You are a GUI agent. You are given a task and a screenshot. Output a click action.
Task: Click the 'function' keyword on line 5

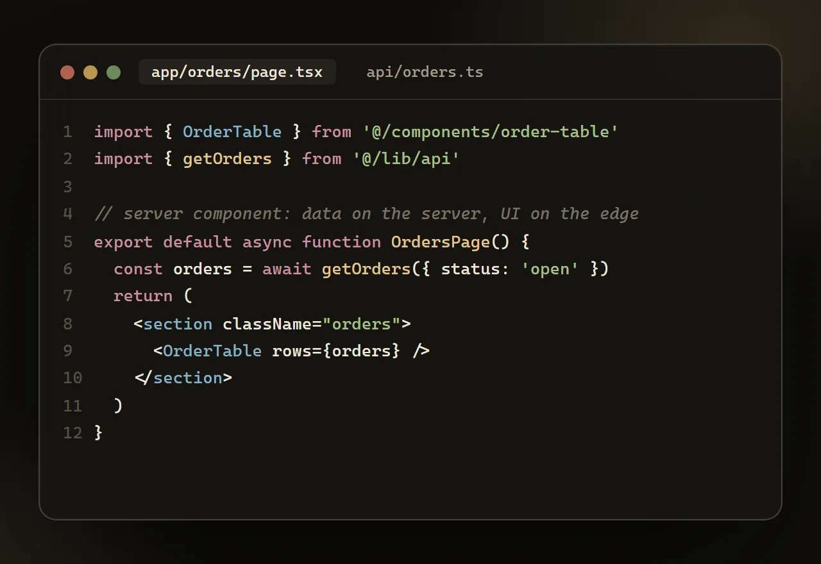click(341, 242)
